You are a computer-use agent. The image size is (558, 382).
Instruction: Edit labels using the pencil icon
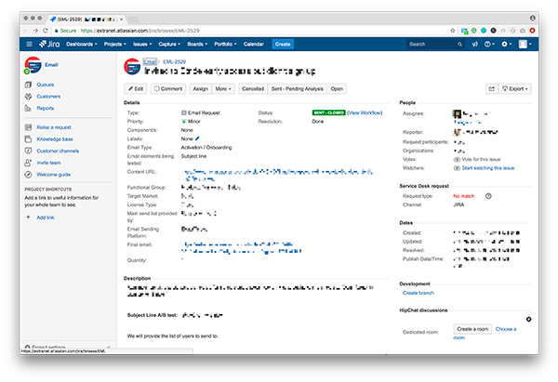(x=197, y=138)
